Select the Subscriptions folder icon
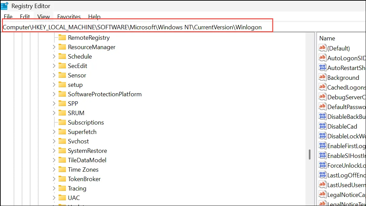The image size is (366, 206). point(62,122)
